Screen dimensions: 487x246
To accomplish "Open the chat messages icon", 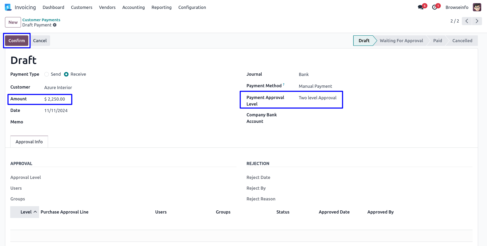I will point(421,7).
